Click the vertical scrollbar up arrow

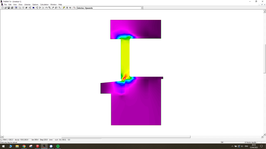tap(264, 11)
